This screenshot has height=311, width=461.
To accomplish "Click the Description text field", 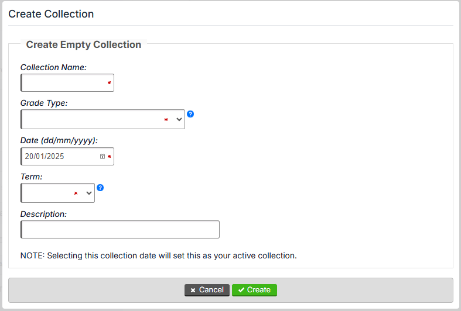I will pos(120,229).
